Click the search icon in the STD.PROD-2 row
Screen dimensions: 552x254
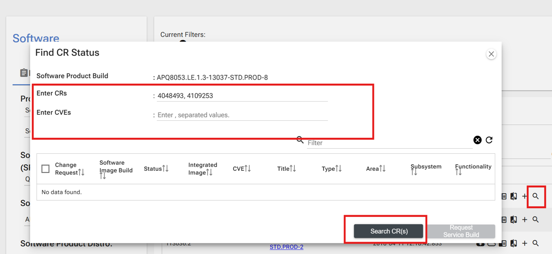(x=536, y=243)
